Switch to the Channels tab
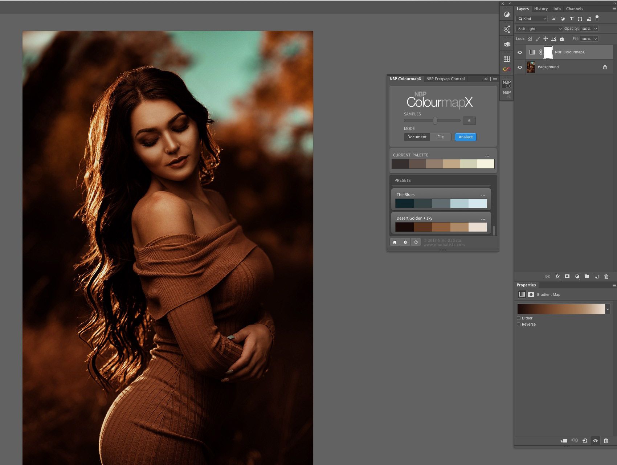Image resolution: width=617 pixels, height=465 pixels. coord(575,9)
